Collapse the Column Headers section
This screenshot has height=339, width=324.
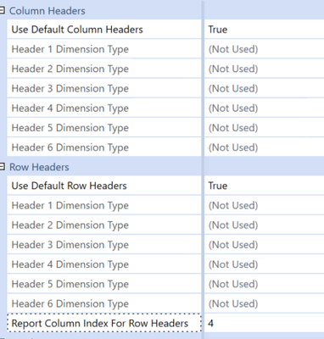(x=2, y=11)
